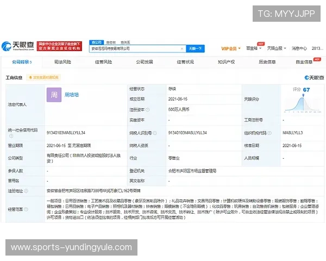The image size is (326, 261).
Task: Switch to the 公司背景 tab
Action: [x=22, y=62]
